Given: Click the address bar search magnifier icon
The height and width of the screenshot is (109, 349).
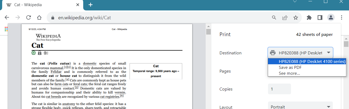Looking at the screenshot, I should click(x=274, y=18).
